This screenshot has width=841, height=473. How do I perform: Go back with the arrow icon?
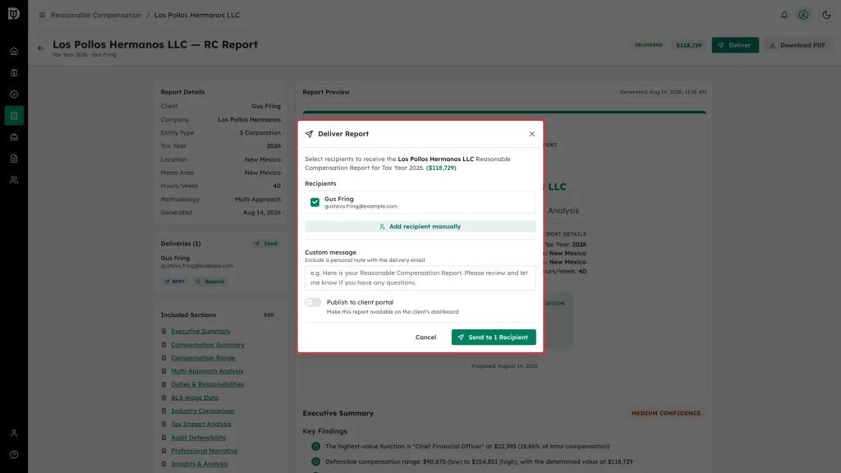pyautogui.click(x=41, y=48)
